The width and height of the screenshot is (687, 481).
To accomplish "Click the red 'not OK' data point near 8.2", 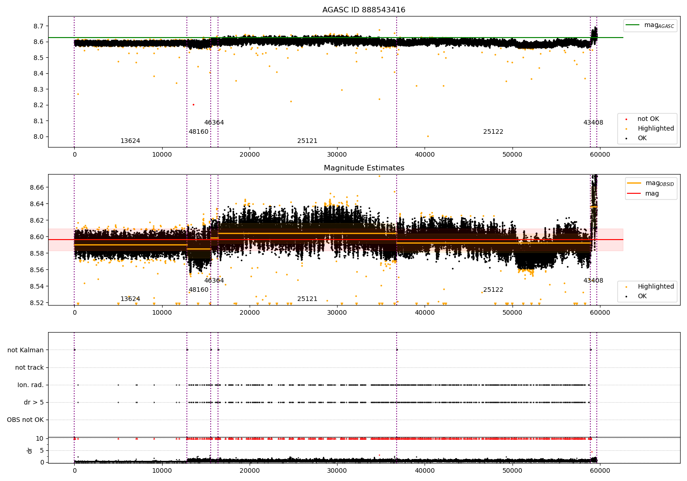I will 193,104.
